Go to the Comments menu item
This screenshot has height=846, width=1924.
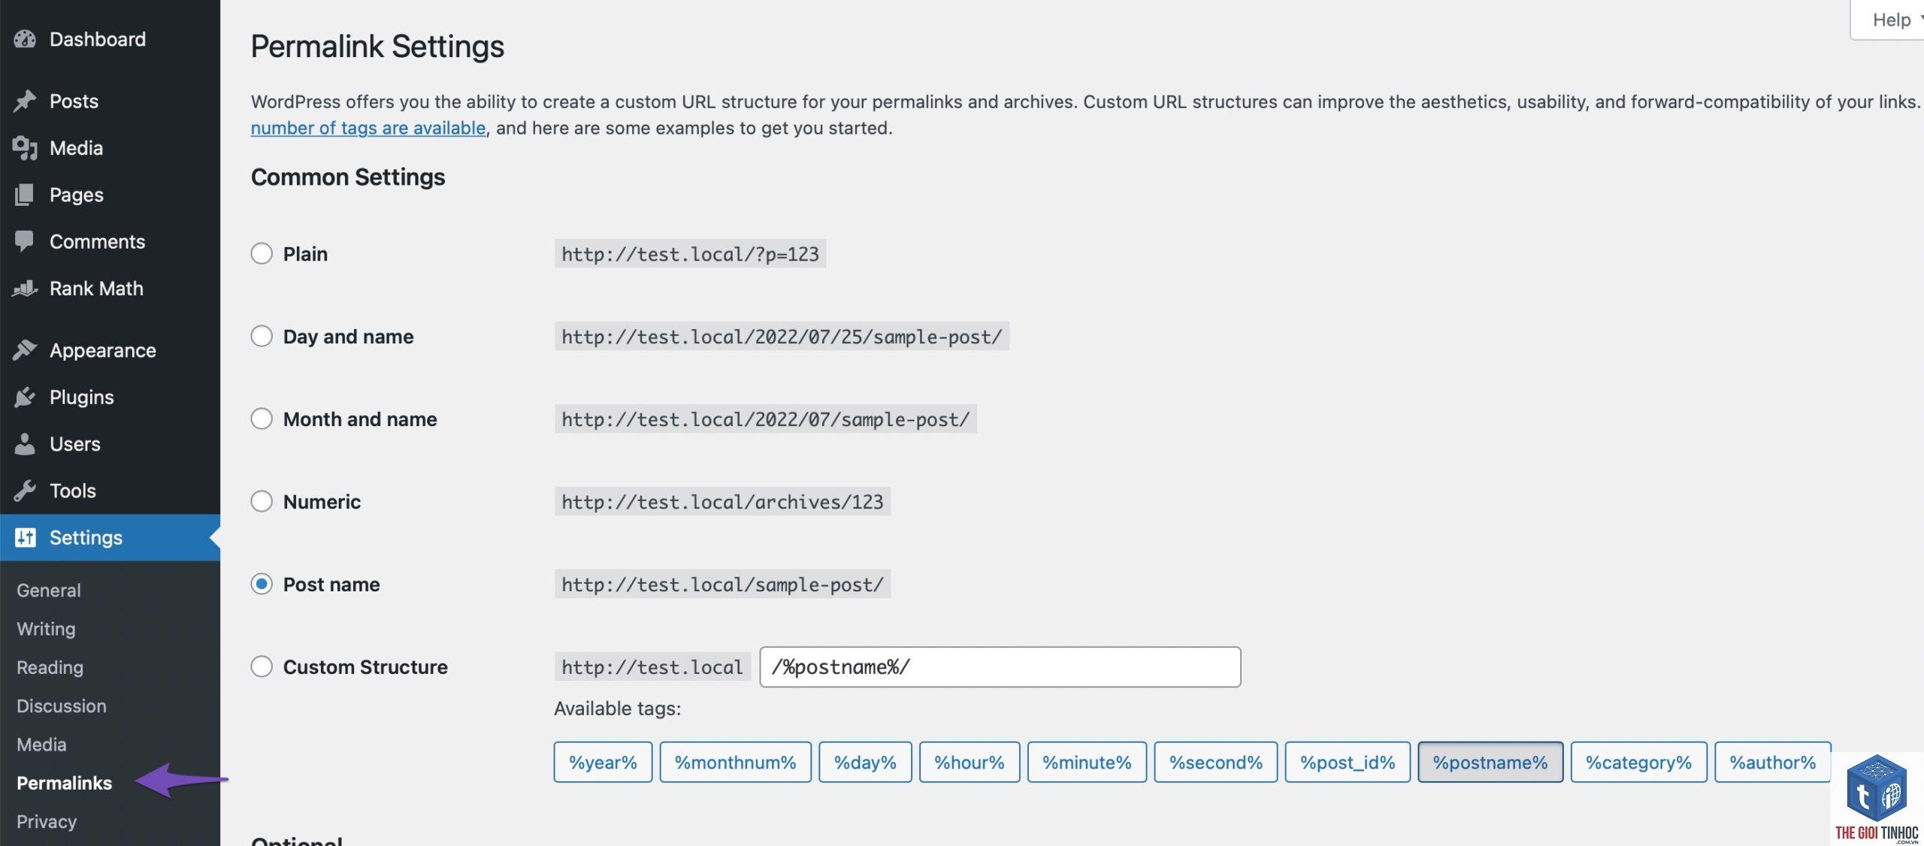[x=110, y=241]
